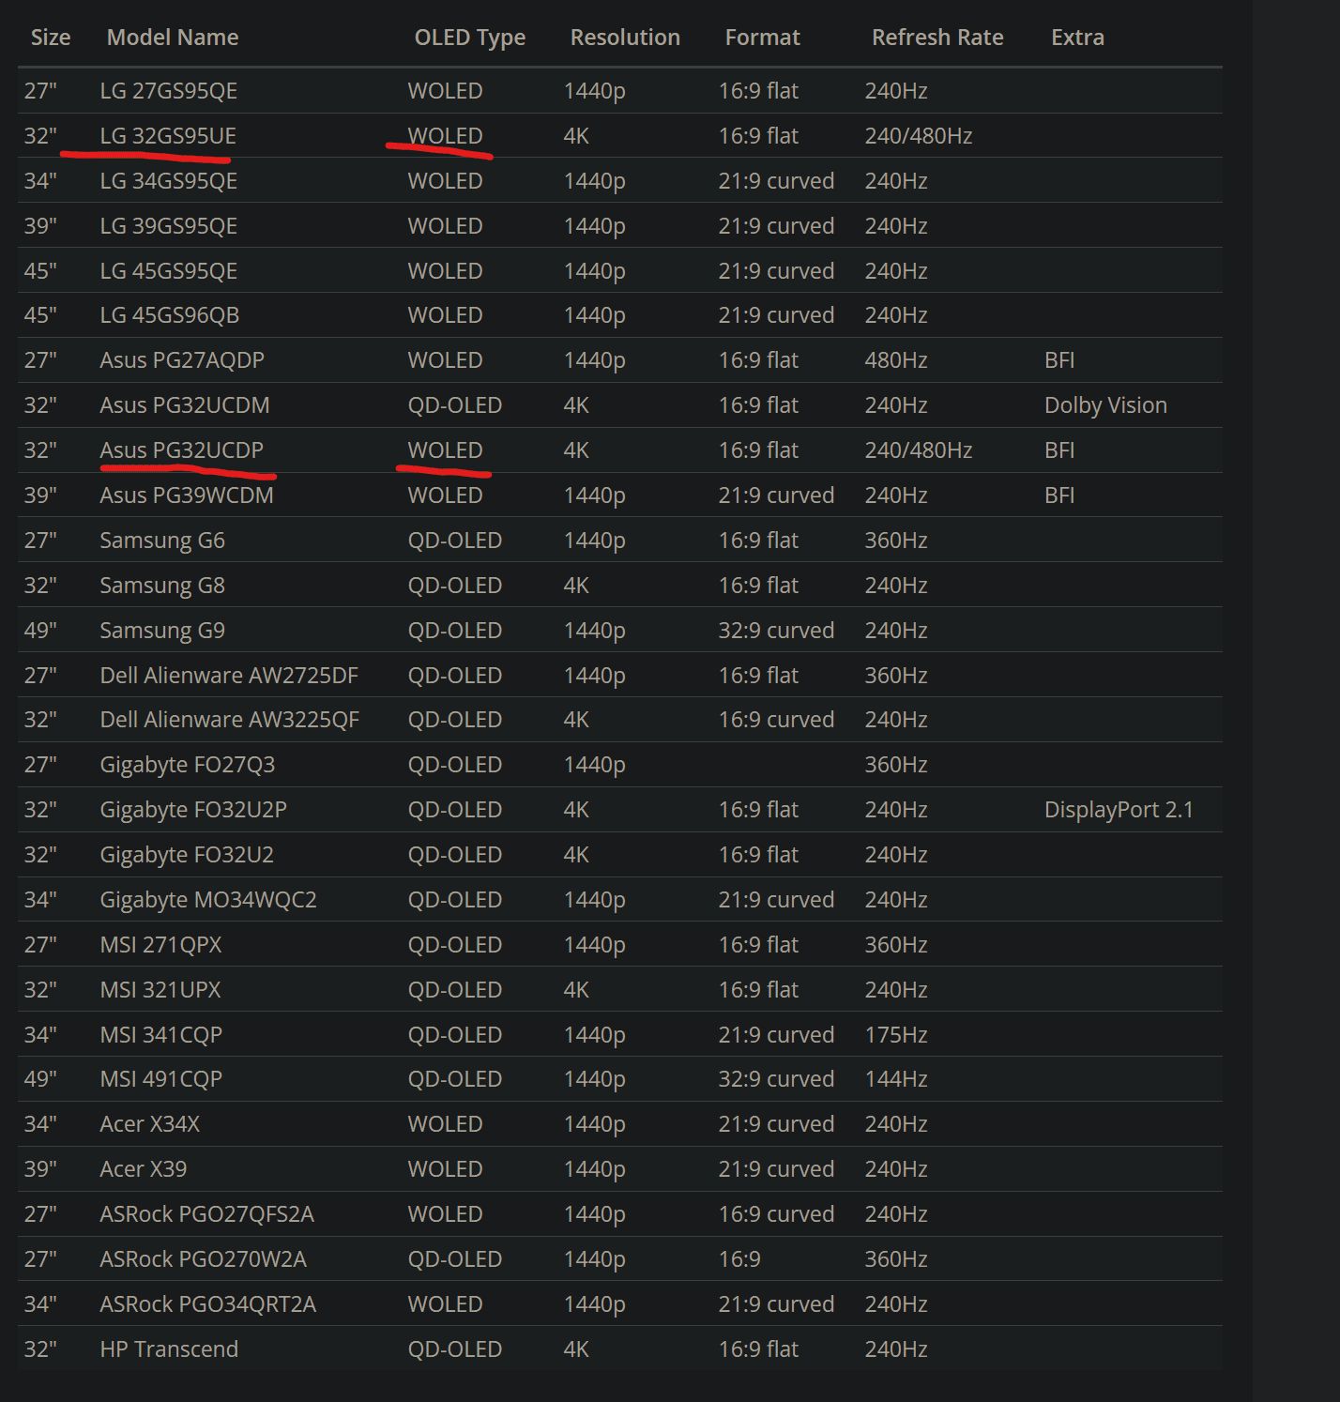The image size is (1340, 1402).
Task: Click WOLED in the LG 32GS95UE row
Action: tap(445, 136)
